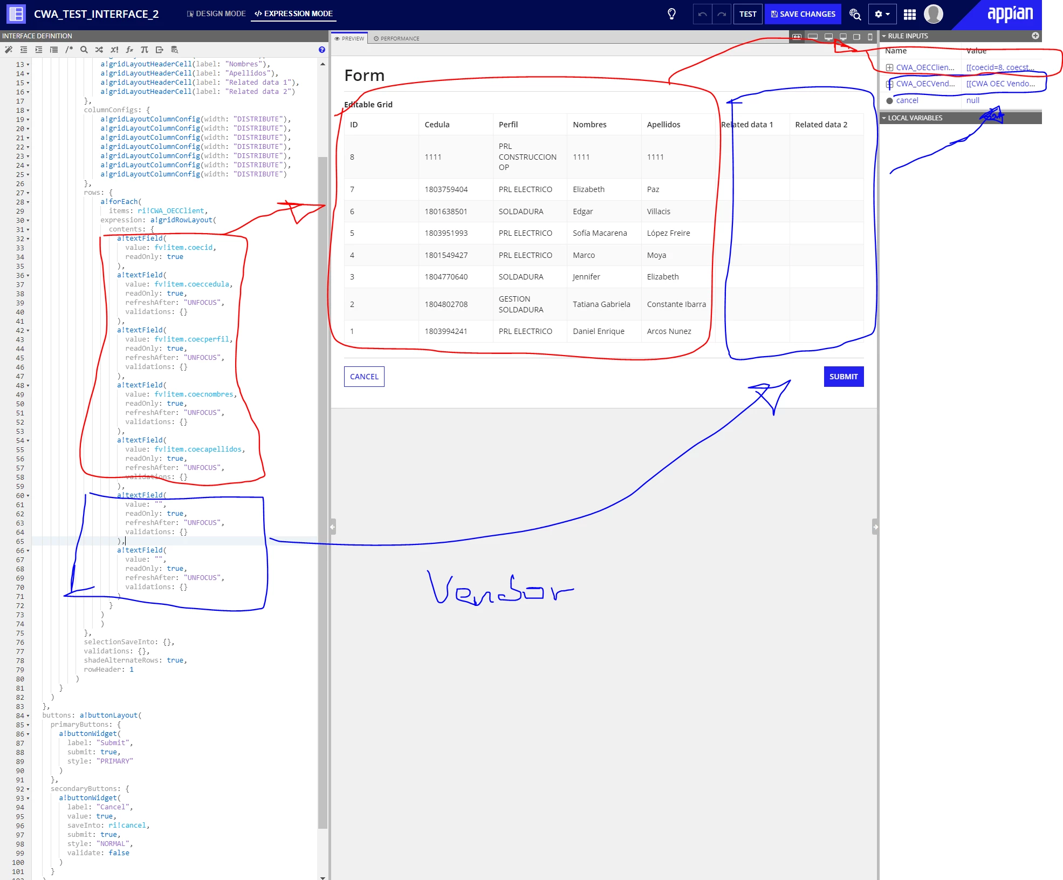Open search in the expression editor
The image size is (1063, 880).
tap(84, 50)
